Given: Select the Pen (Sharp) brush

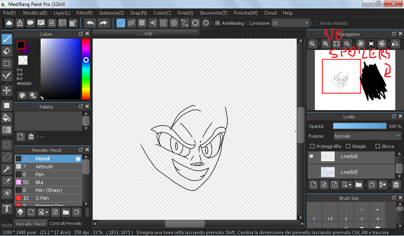Looking at the screenshot, I should pyautogui.click(x=48, y=190).
